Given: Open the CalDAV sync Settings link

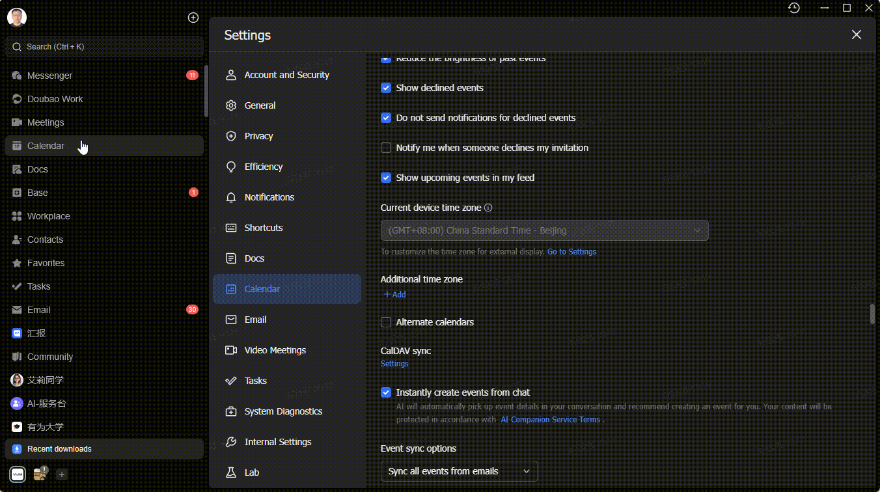Looking at the screenshot, I should (394, 364).
